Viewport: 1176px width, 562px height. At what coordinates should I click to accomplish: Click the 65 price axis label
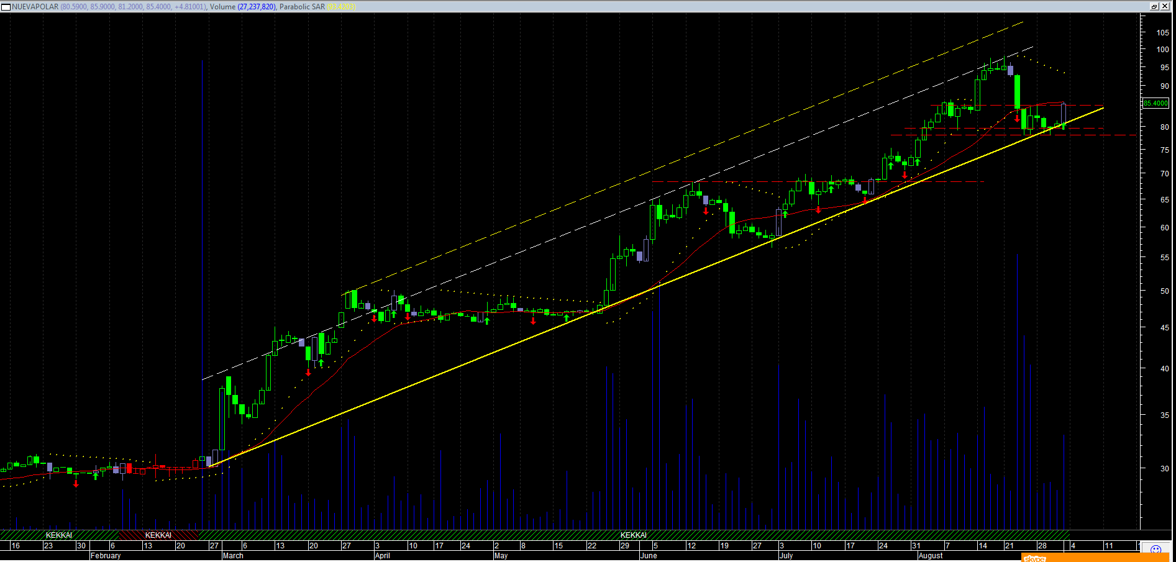[x=1164, y=200]
